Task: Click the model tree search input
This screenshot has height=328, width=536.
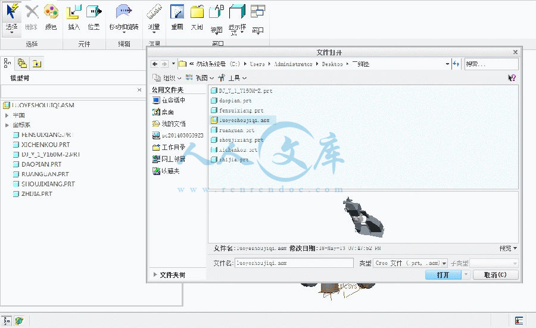Action: pyautogui.click(x=68, y=90)
